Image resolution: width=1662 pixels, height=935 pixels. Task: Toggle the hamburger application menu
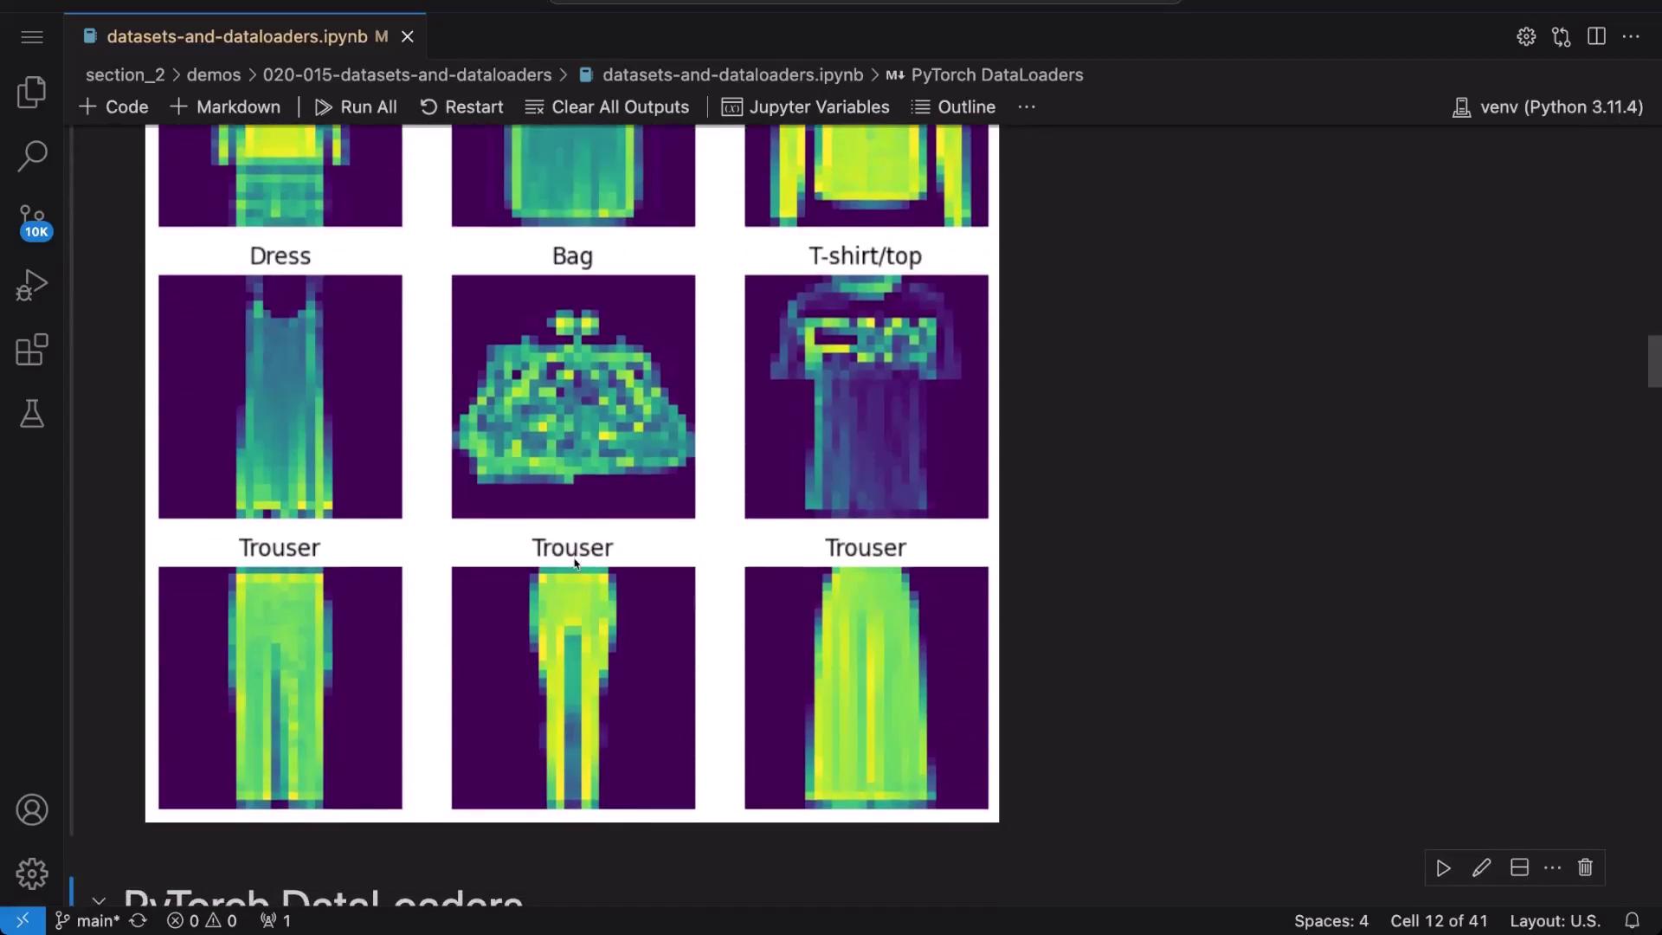pyautogui.click(x=32, y=36)
